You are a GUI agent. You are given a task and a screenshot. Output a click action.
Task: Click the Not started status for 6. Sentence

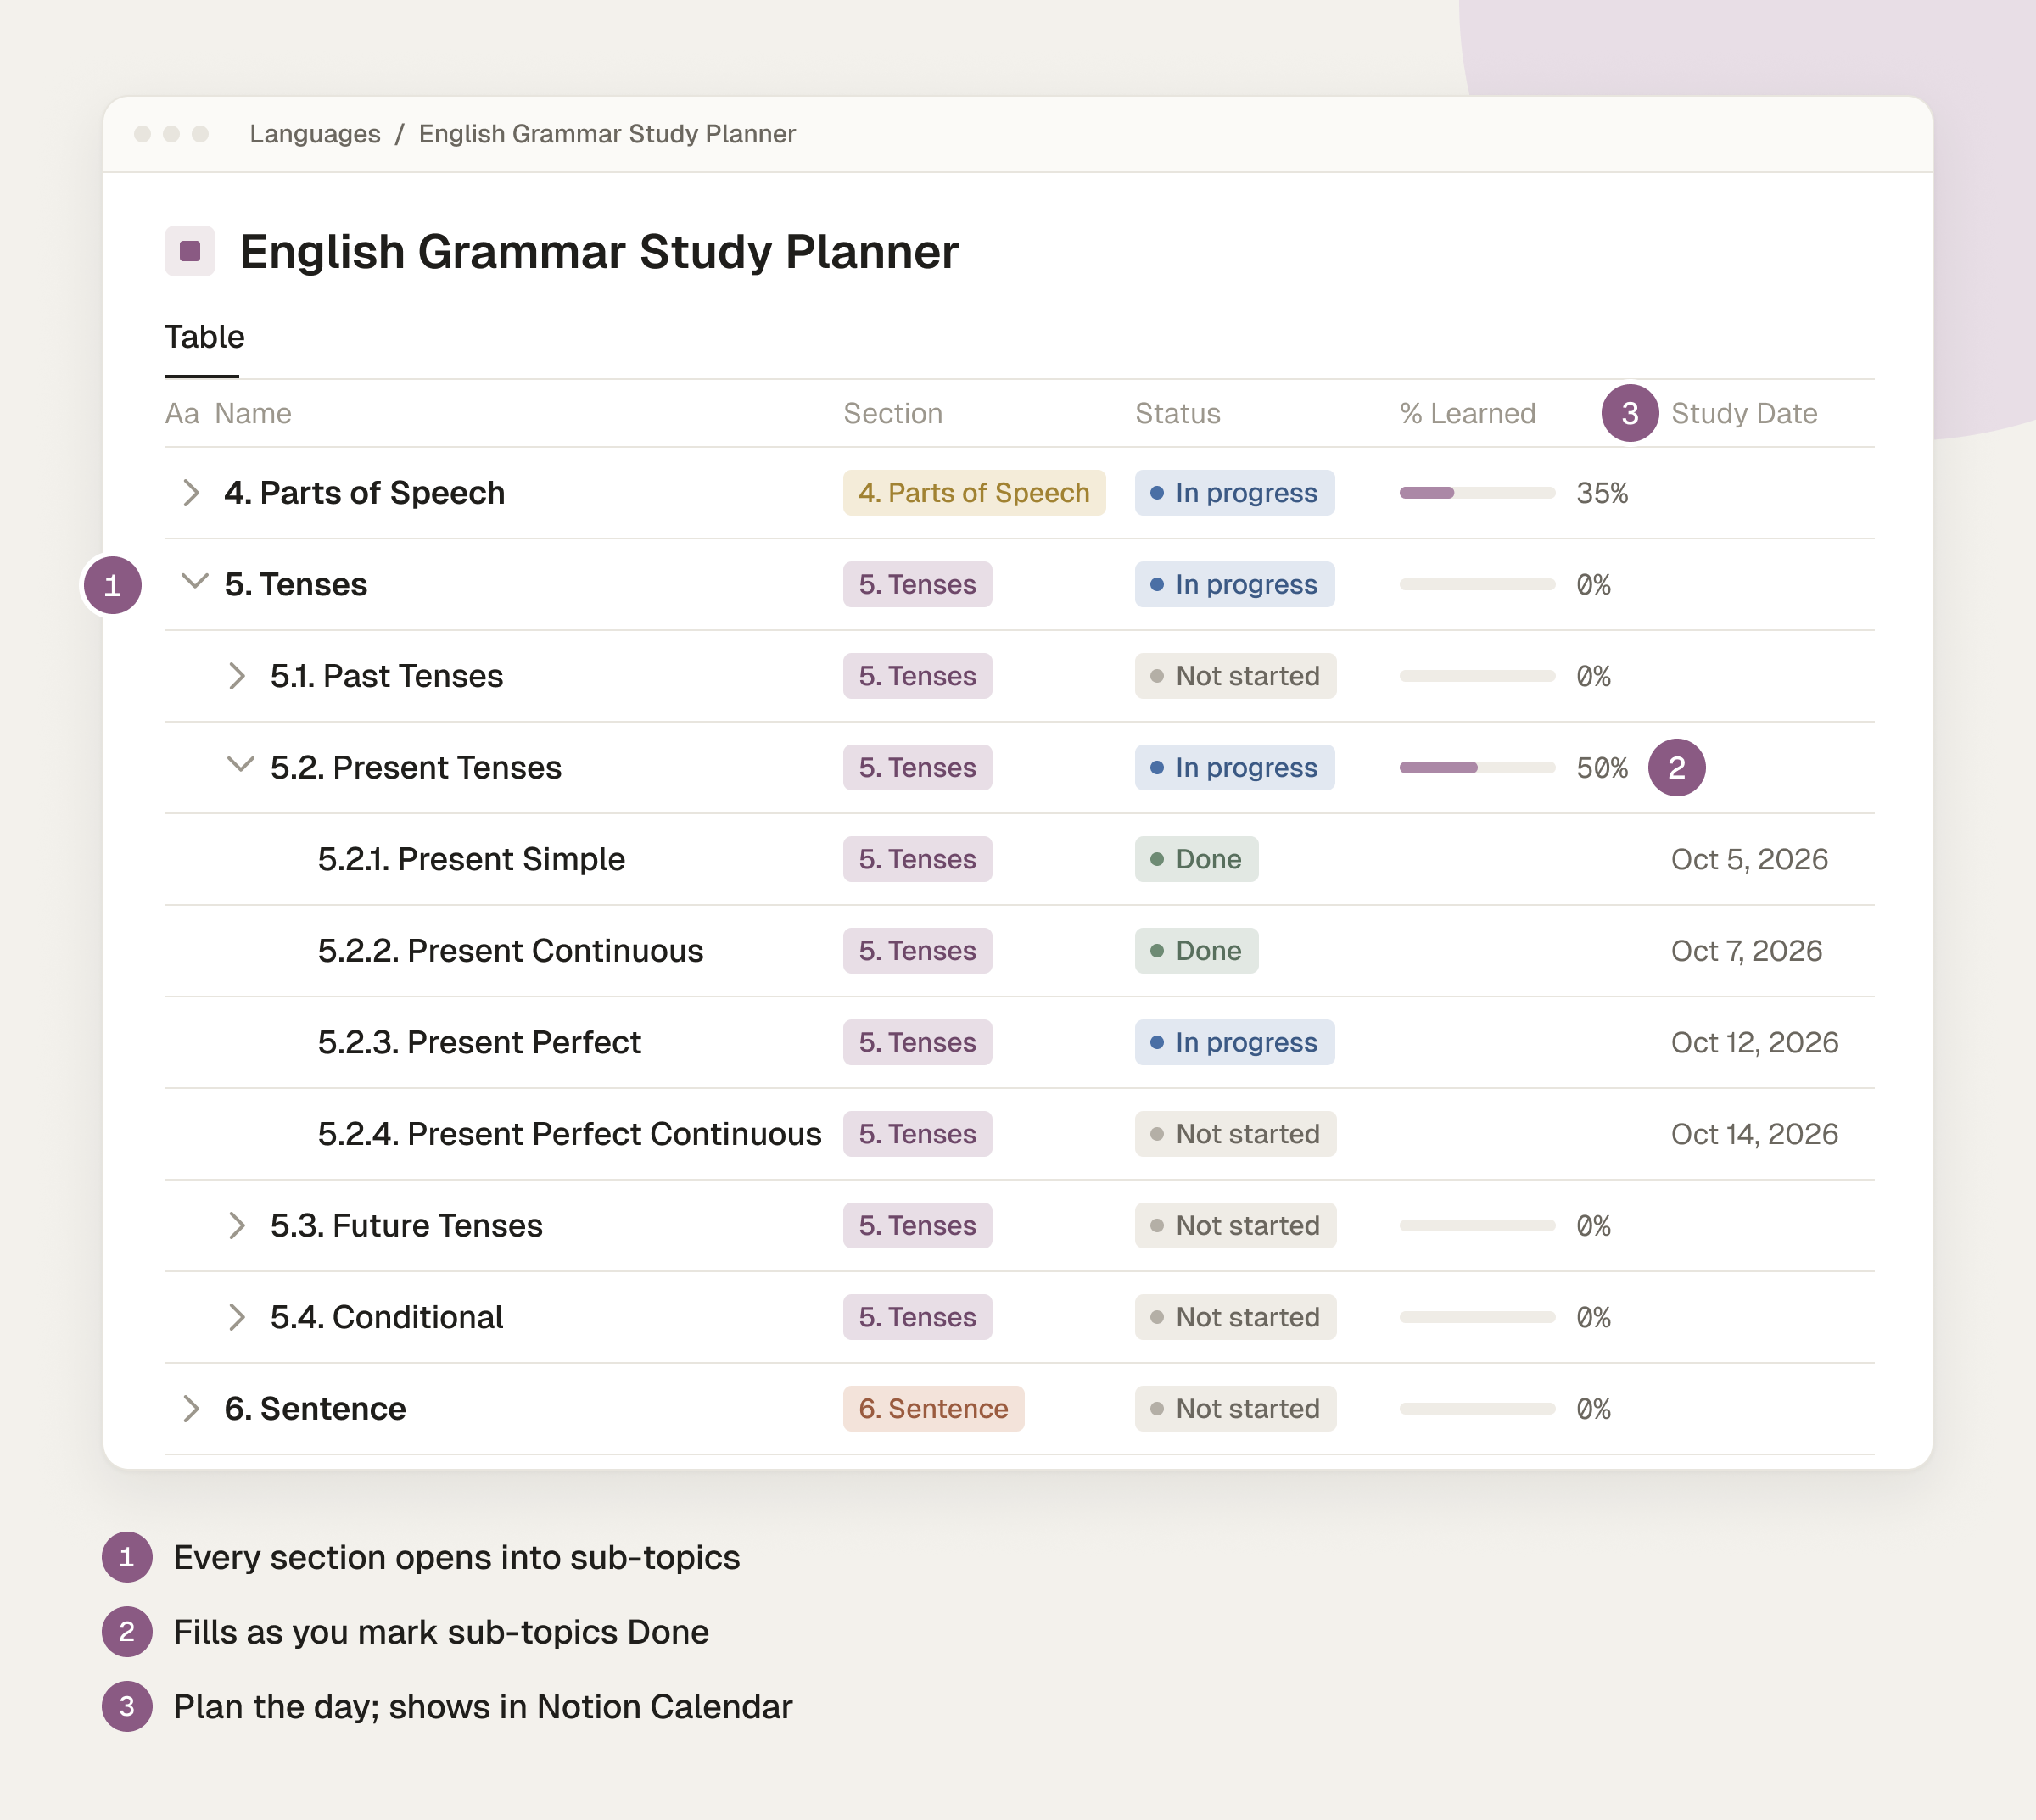pyautogui.click(x=1236, y=1409)
